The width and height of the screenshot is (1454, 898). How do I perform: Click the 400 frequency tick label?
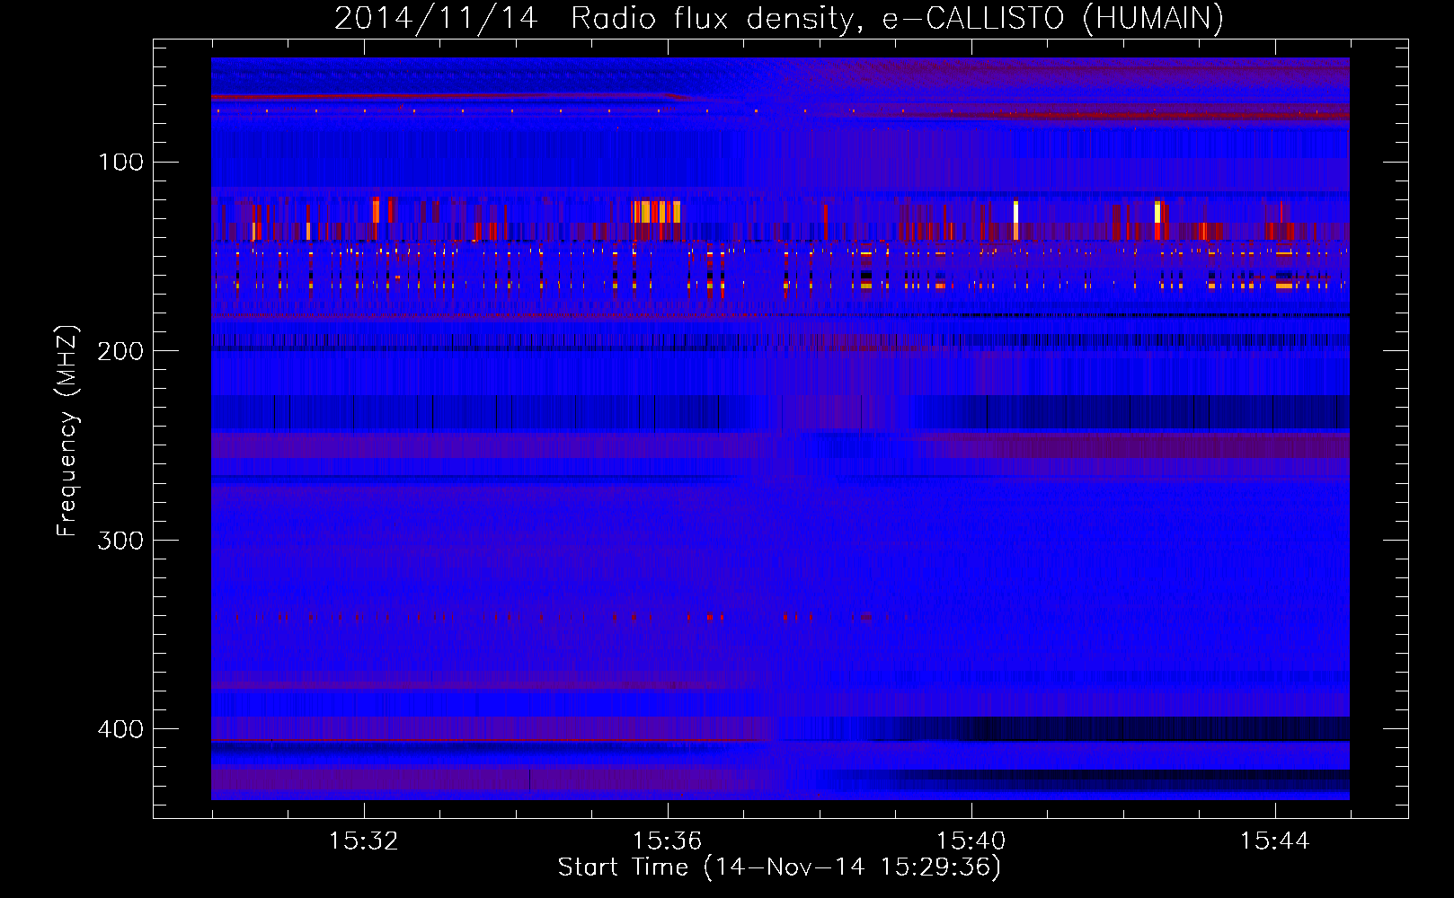click(x=121, y=729)
